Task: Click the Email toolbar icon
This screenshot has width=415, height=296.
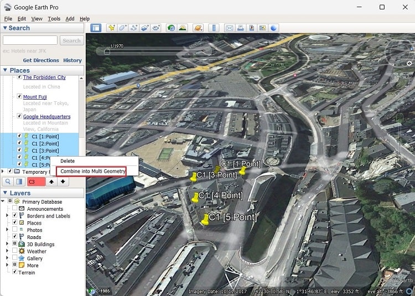Action: coord(229,28)
